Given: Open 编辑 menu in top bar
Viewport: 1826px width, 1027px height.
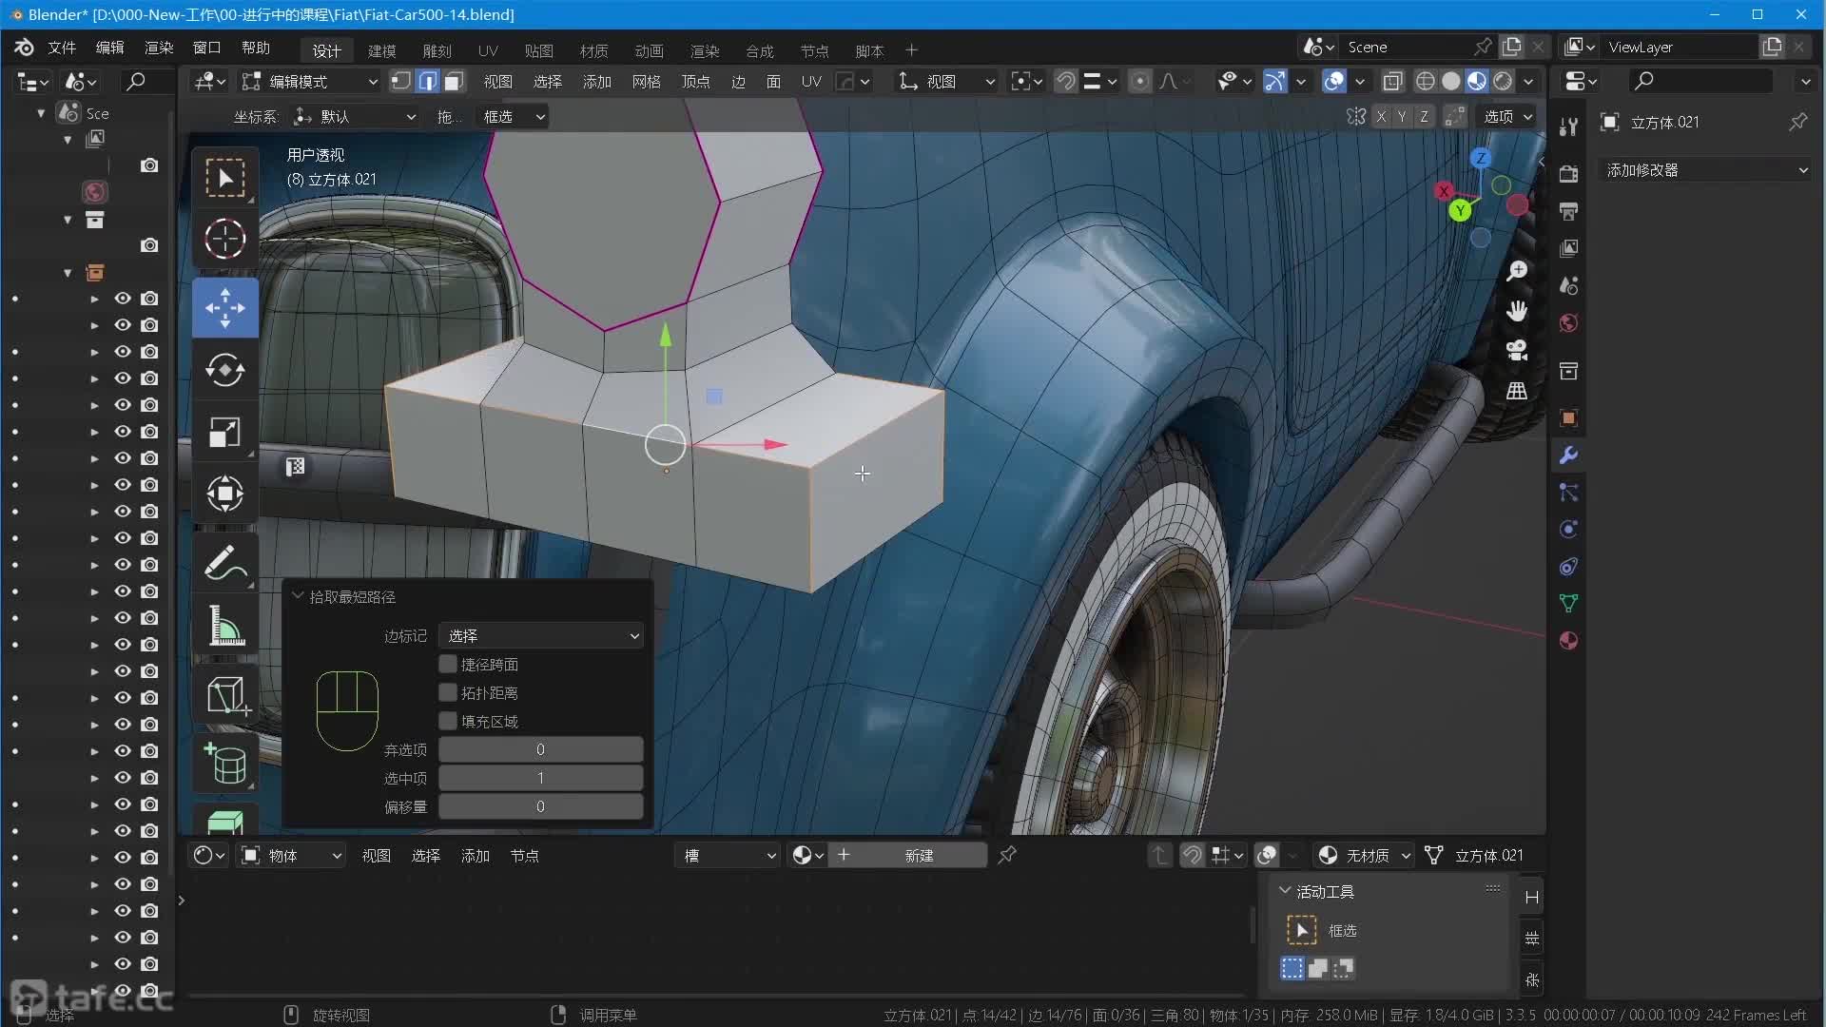Looking at the screenshot, I should tap(110, 48).
